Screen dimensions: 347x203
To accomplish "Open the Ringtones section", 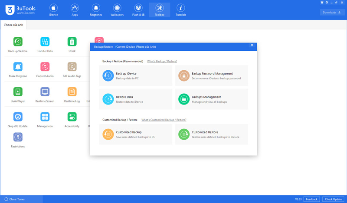I will tap(96, 10).
